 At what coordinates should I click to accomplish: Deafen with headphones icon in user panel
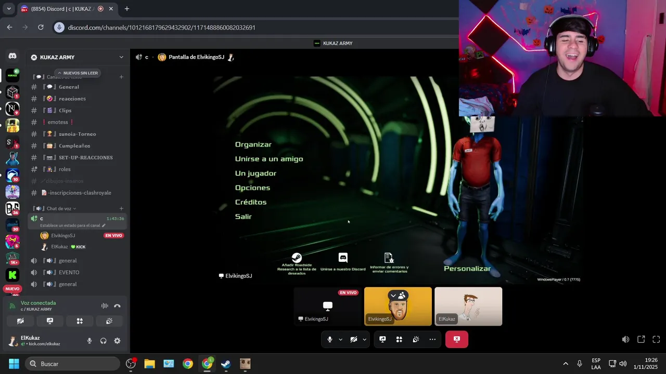pyautogui.click(x=103, y=341)
